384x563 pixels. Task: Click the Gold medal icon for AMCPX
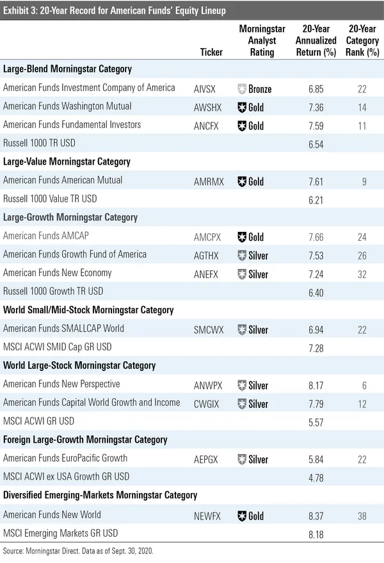[242, 237]
